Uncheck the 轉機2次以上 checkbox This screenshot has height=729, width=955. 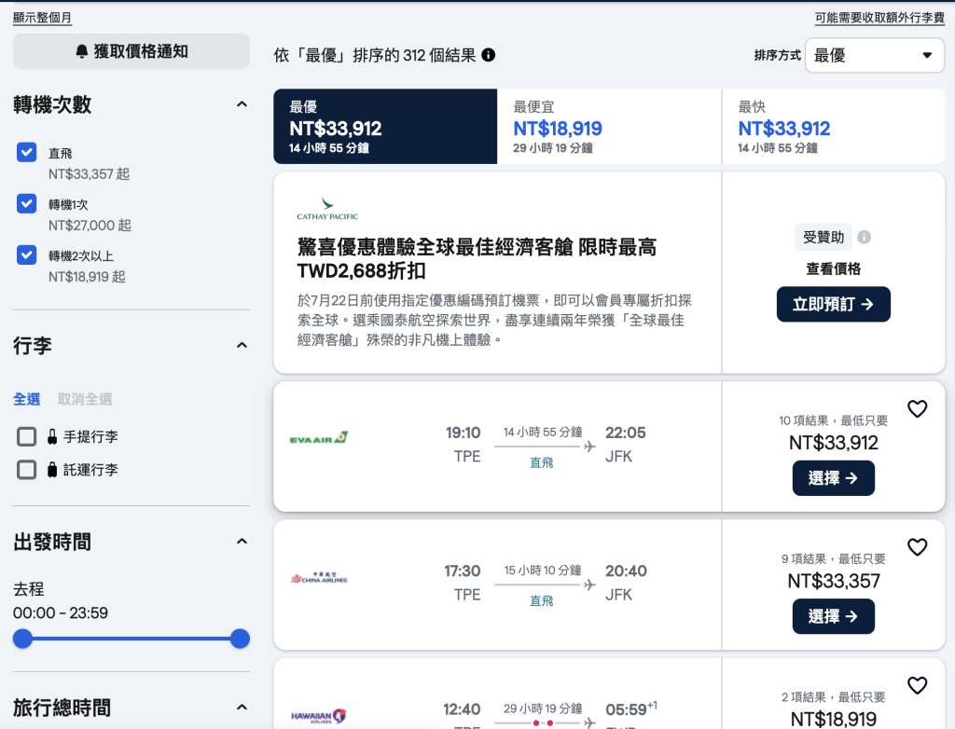click(x=27, y=254)
